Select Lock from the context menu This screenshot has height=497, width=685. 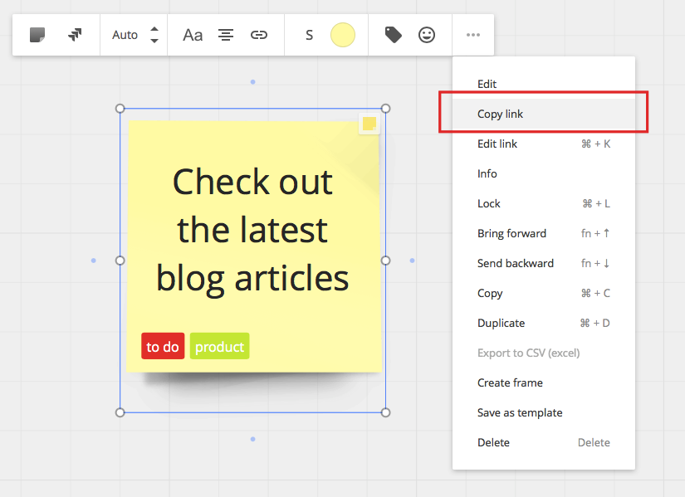pyautogui.click(x=489, y=203)
